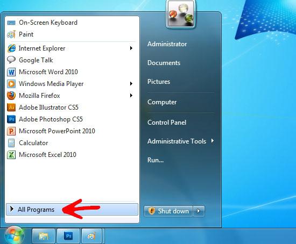Click 'Internet Explorer' program name
Viewport: 296px width, 244px height.
tap(42, 48)
